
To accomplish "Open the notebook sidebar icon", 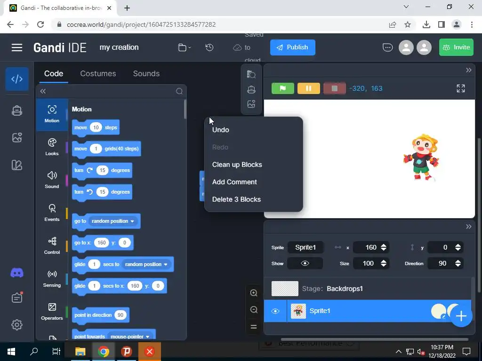I will click(17, 165).
